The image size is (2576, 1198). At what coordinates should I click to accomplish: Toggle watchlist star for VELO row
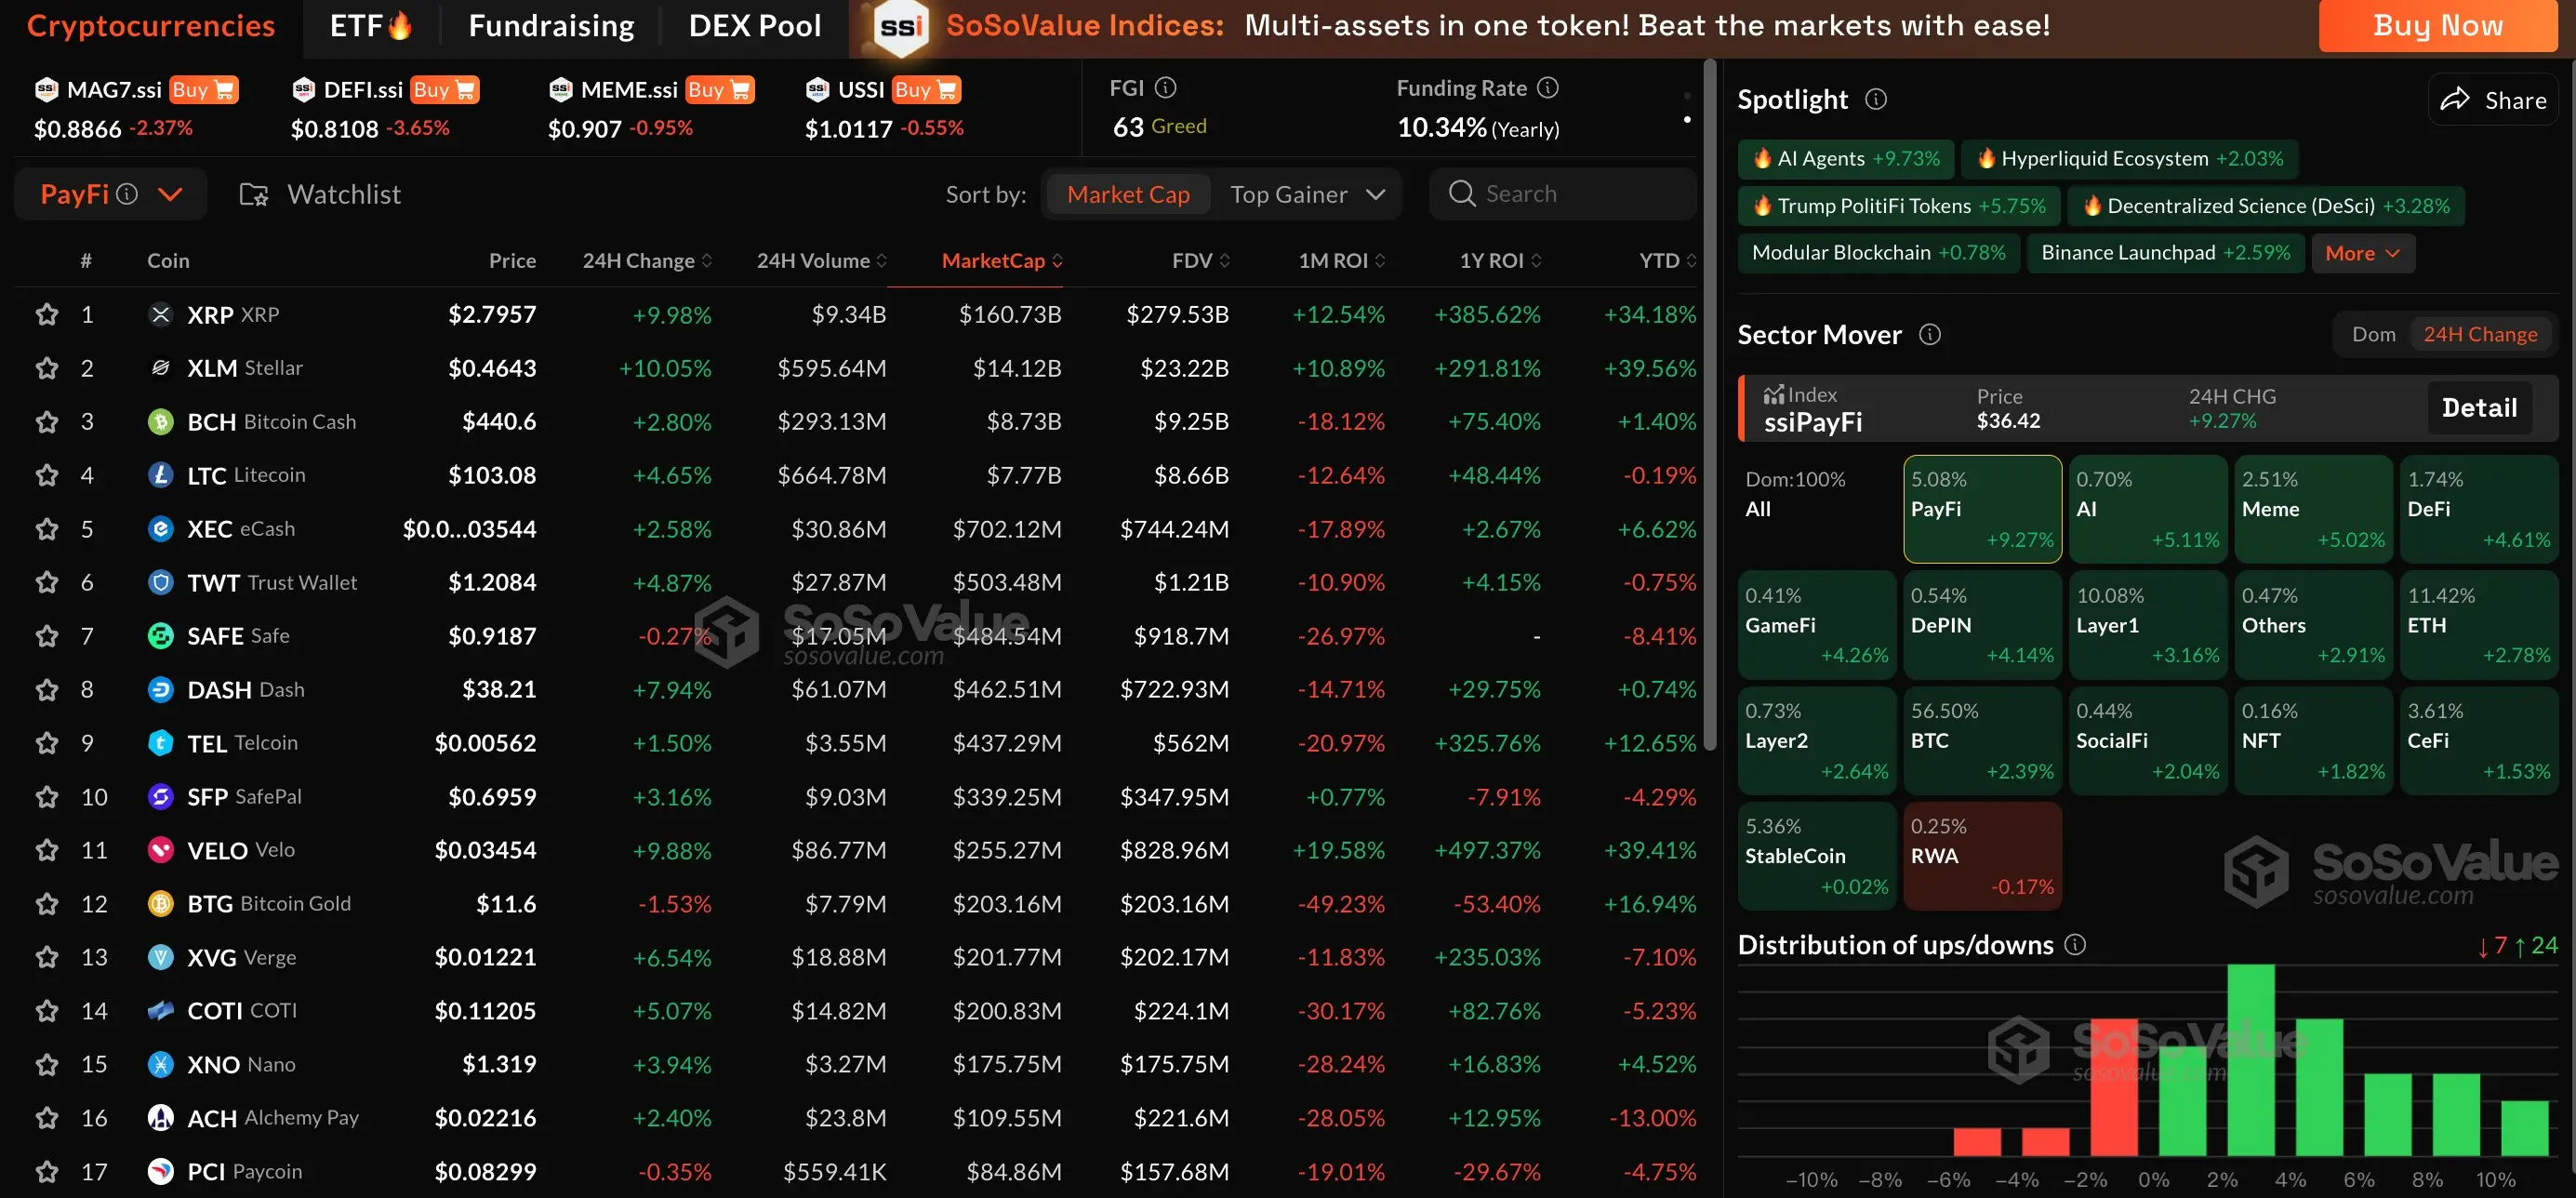[x=47, y=850]
